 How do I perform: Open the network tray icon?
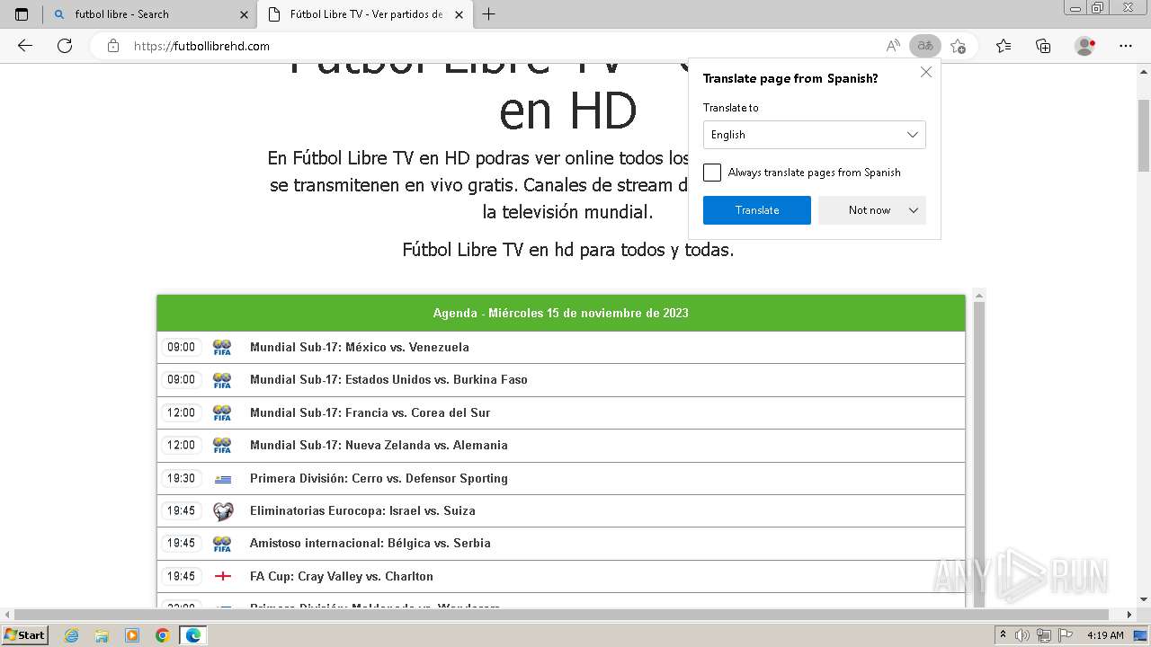click(1043, 635)
